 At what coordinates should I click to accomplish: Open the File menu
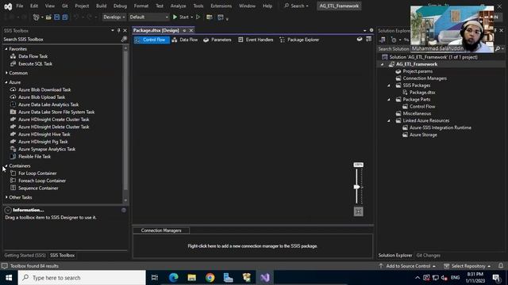[19, 6]
